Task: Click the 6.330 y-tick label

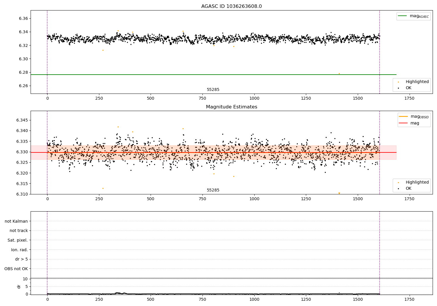Action: pyautogui.click(x=22, y=152)
